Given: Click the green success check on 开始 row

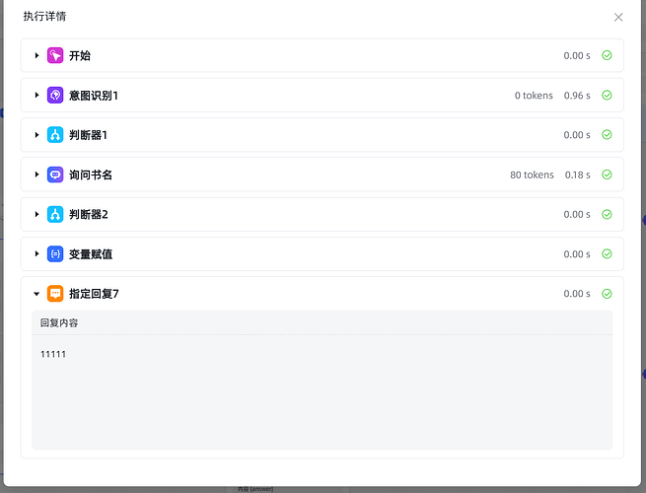Looking at the screenshot, I should 607,56.
